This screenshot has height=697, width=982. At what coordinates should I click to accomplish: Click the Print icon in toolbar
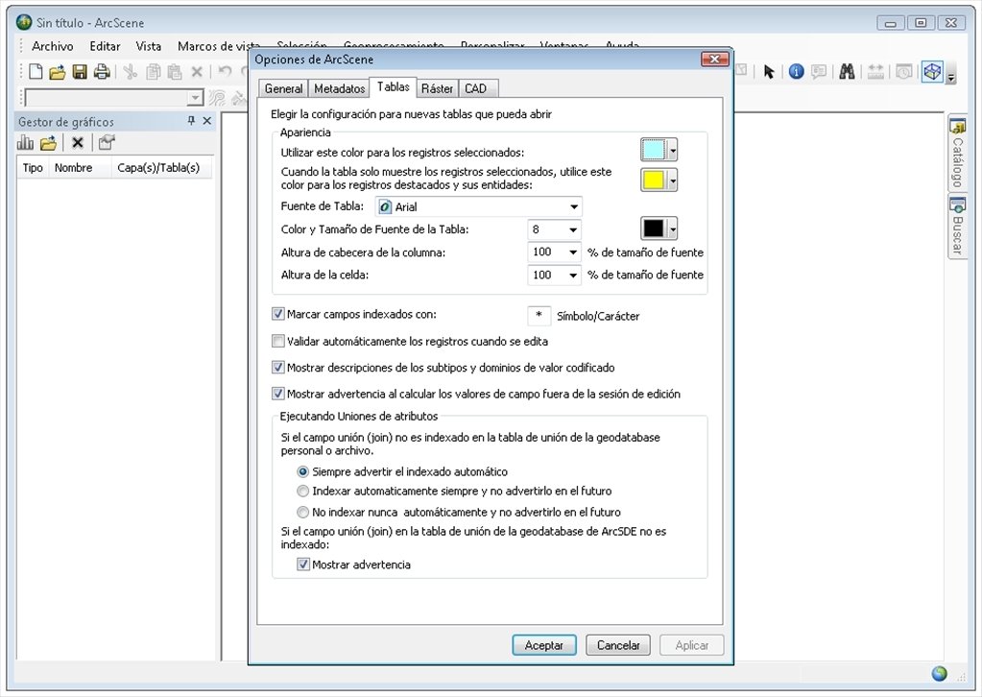point(102,72)
